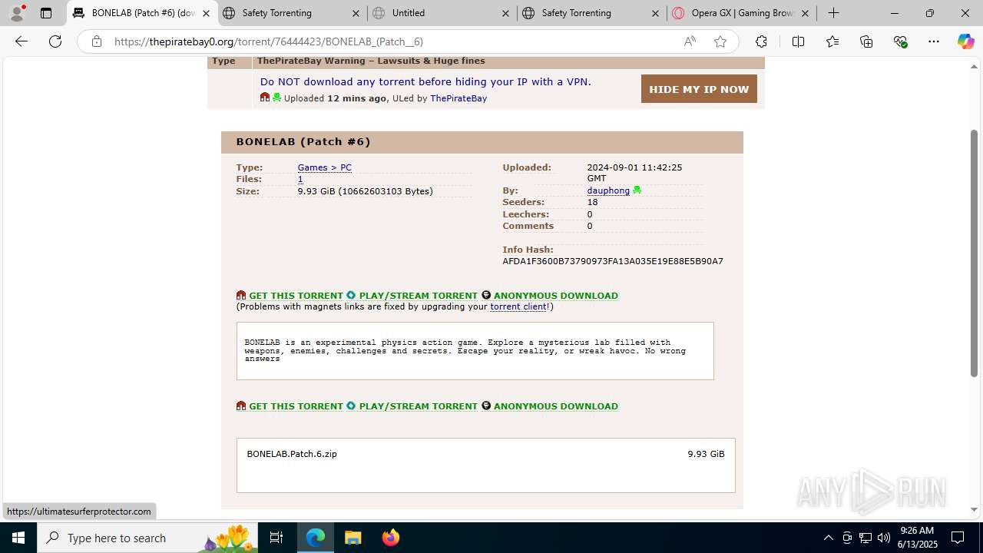Click the upper GET THIS TORRENT link

point(296,296)
